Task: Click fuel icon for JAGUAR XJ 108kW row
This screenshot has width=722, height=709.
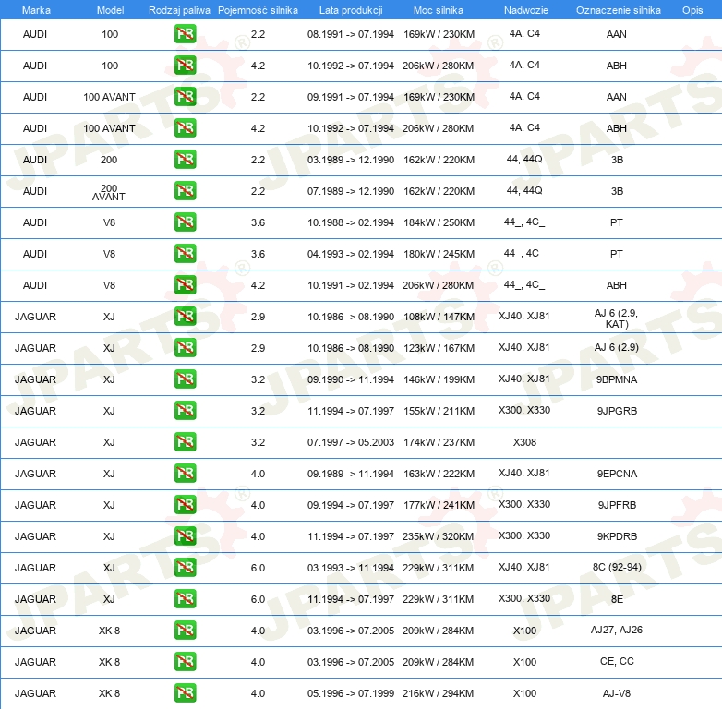Action: pyautogui.click(x=185, y=317)
